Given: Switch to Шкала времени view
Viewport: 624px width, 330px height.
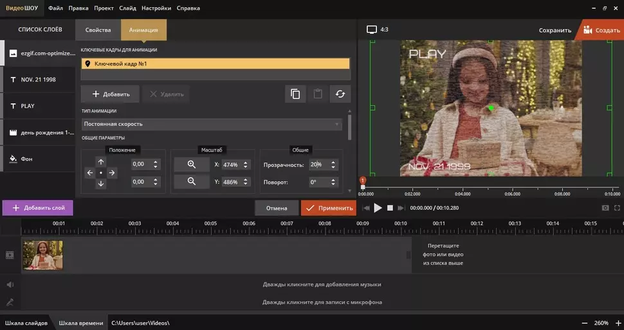Looking at the screenshot, I should pyautogui.click(x=81, y=323).
